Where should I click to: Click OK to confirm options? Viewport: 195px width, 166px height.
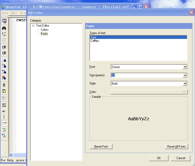[x=159, y=158]
